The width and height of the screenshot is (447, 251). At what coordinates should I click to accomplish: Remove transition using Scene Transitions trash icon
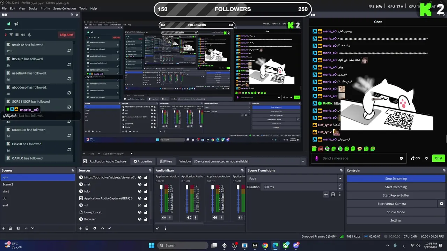[333, 195]
